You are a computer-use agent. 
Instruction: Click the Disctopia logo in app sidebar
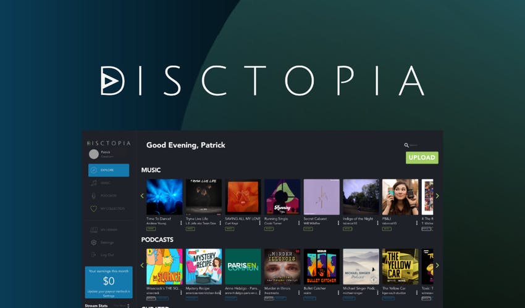pyautogui.click(x=109, y=143)
